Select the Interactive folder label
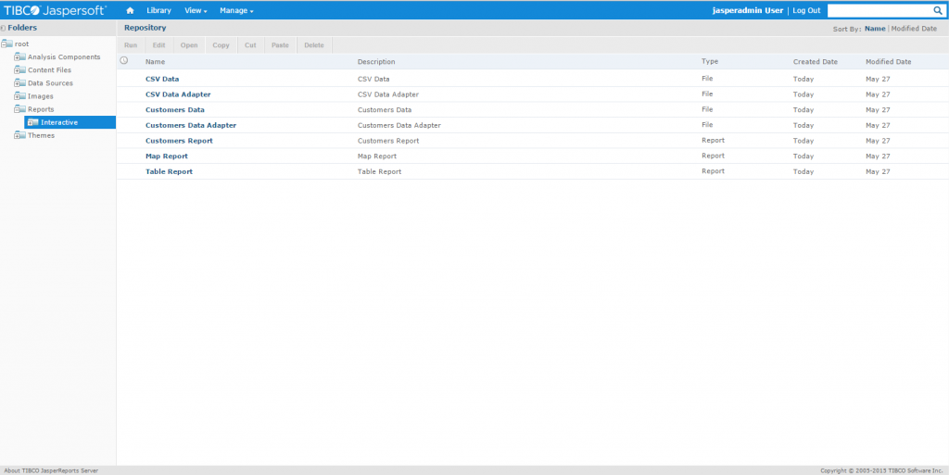The width and height of the screenshot is (949, 475). point(59,122)
